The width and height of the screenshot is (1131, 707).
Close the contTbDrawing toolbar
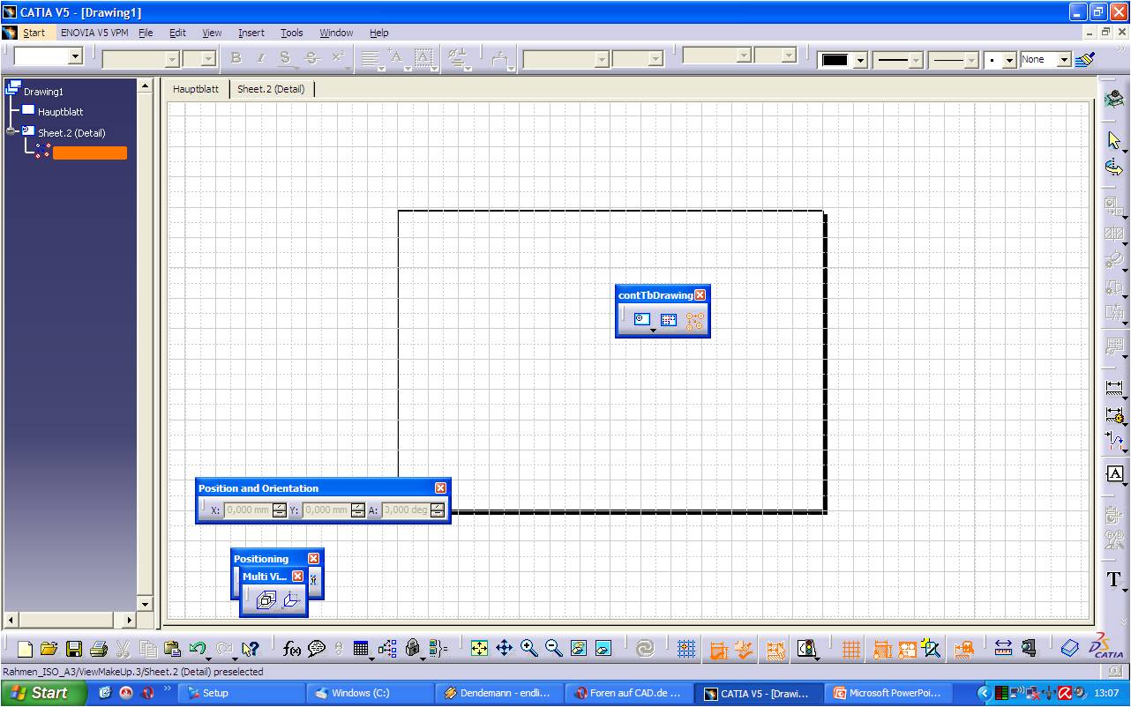700,295
